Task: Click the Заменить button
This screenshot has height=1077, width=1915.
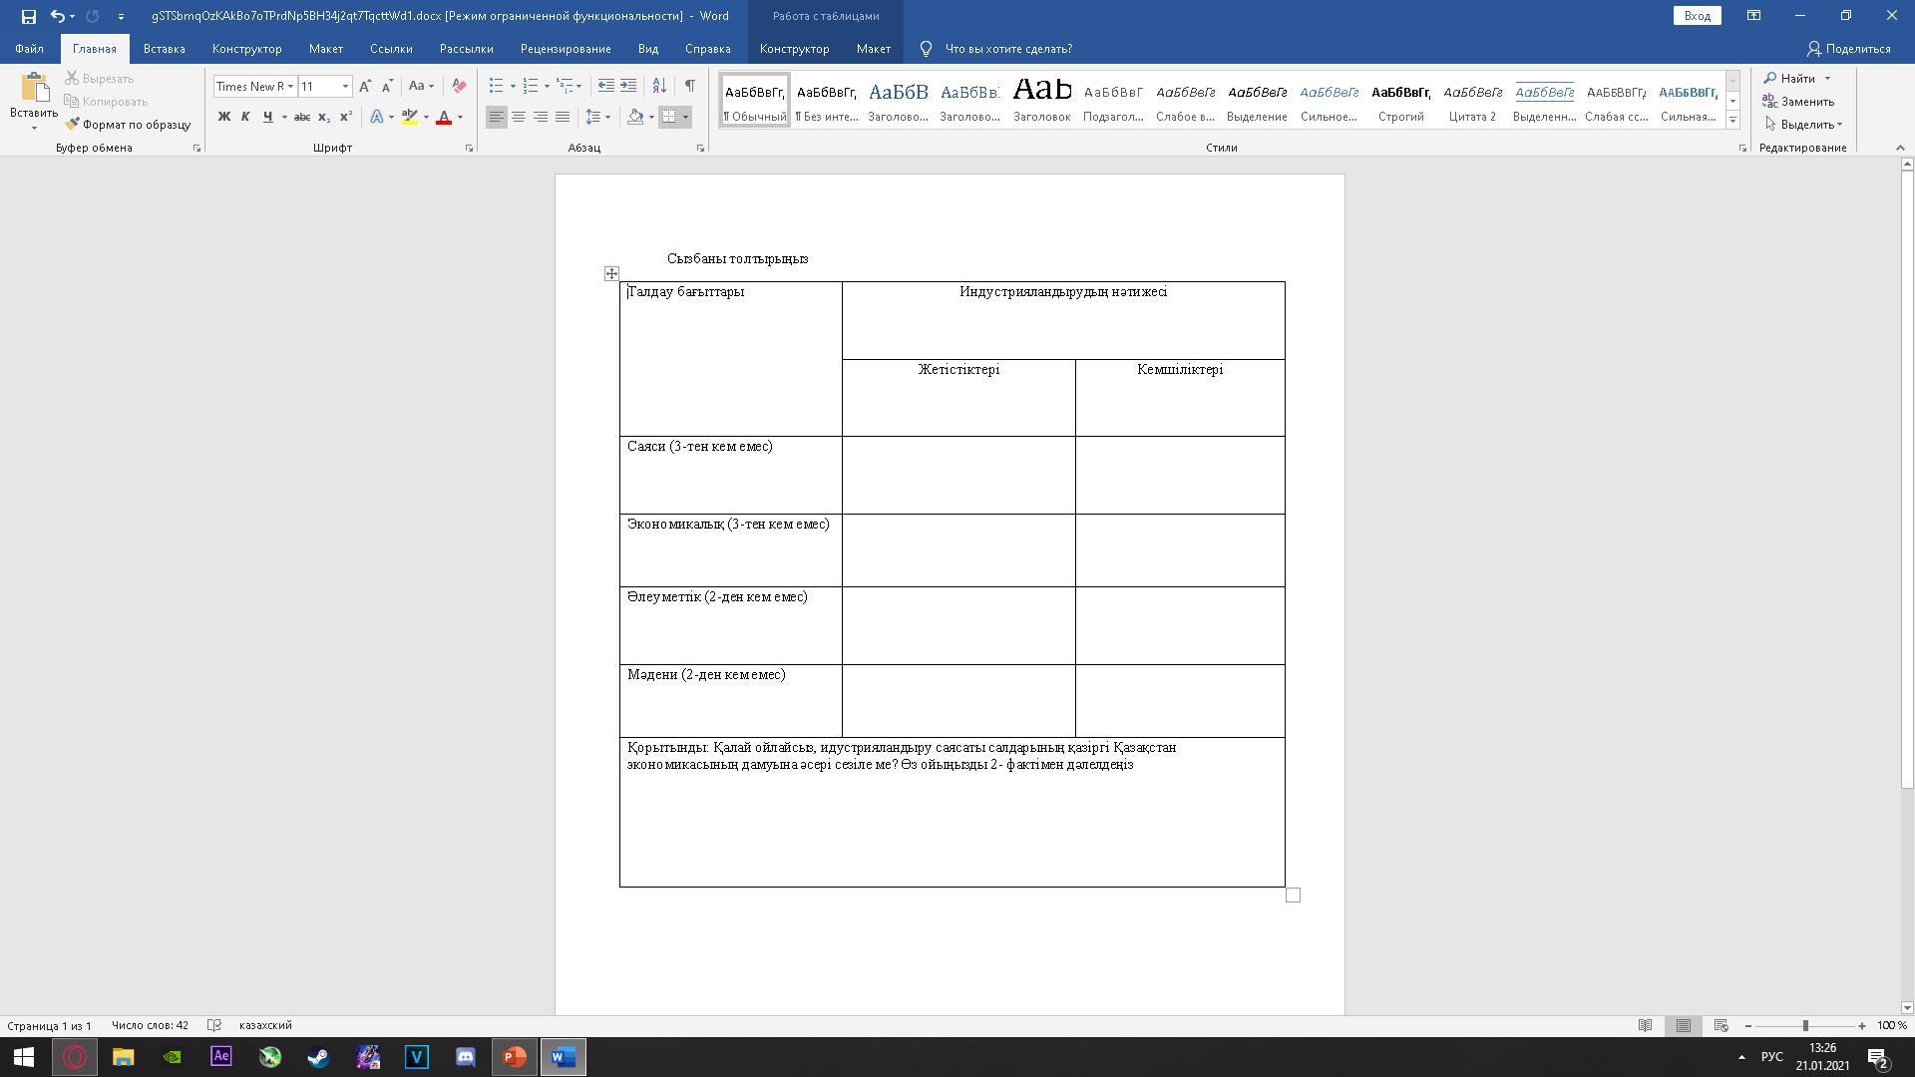Action: (1798, 102)
